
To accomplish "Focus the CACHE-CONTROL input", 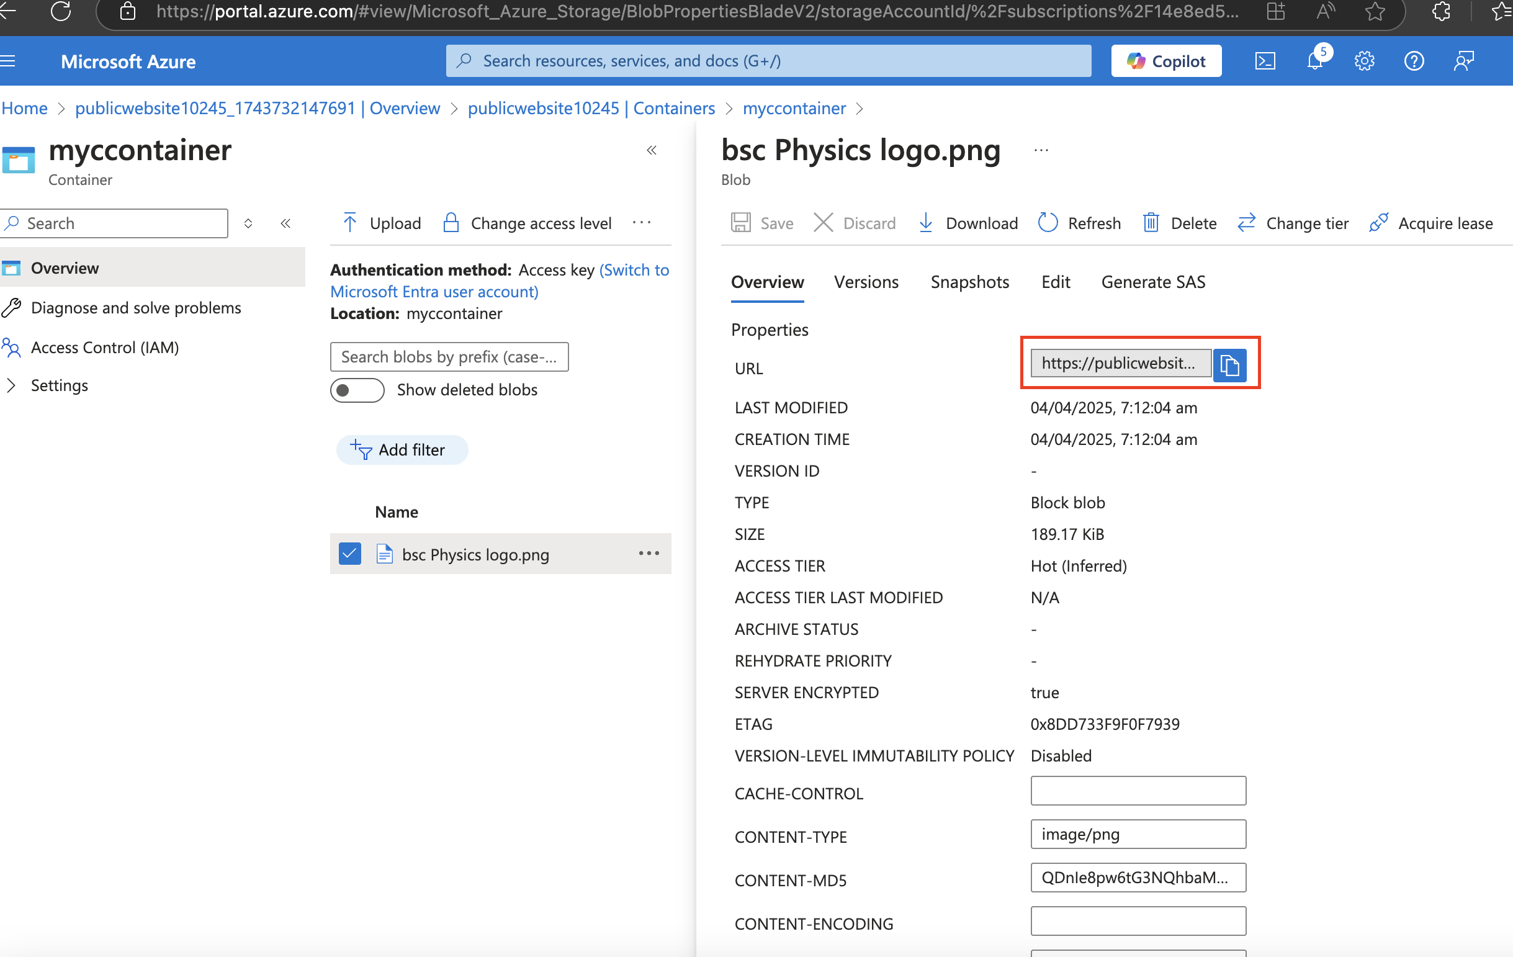I will [1138, 791].
